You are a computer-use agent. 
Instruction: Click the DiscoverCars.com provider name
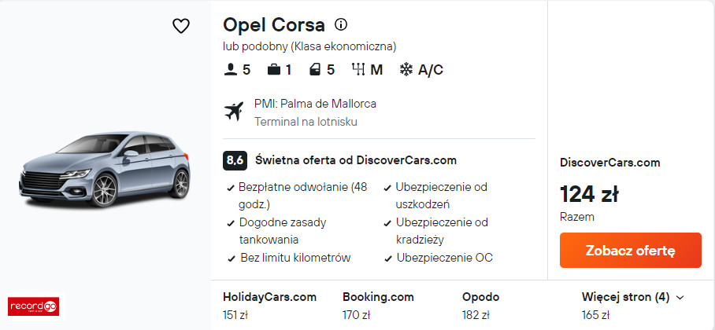coord(609,163)
